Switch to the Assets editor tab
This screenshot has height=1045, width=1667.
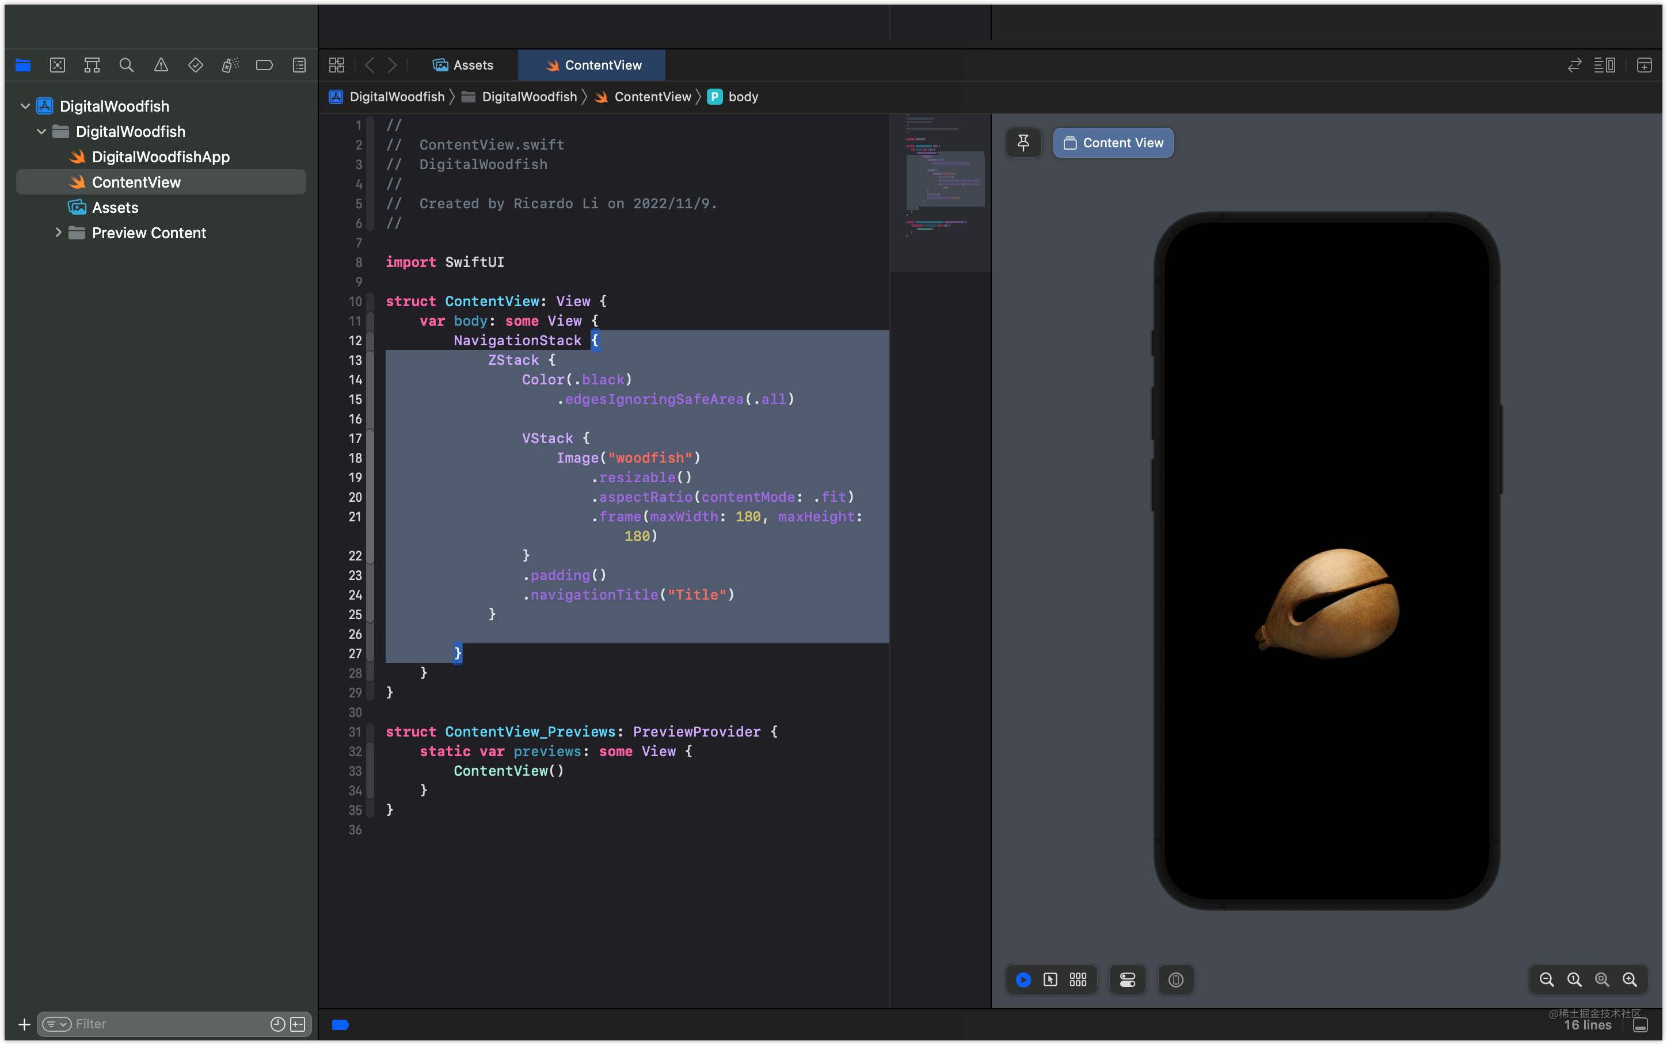(x=463, y=65)
